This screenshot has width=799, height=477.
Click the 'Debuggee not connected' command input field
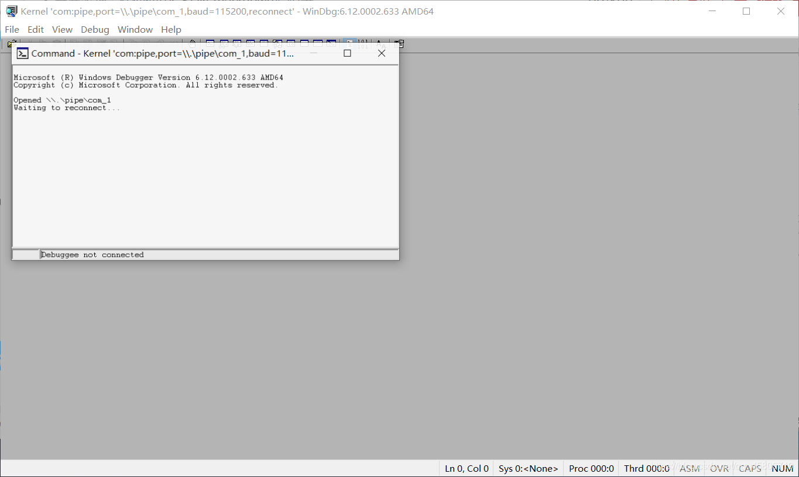pyautogui.click(x=219, y=255)
